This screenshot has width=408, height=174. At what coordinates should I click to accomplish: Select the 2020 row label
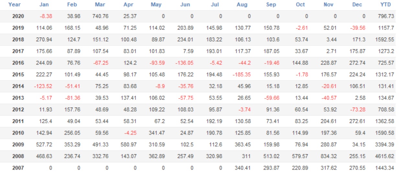click(18, 16)
